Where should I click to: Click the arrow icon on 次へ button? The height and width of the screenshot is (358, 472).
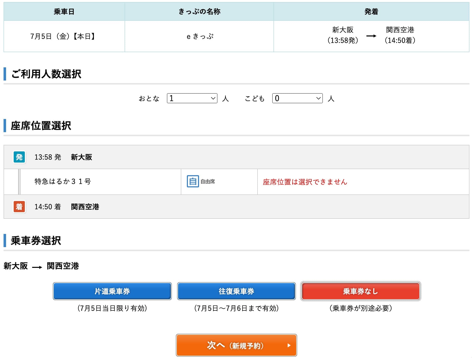289,345
